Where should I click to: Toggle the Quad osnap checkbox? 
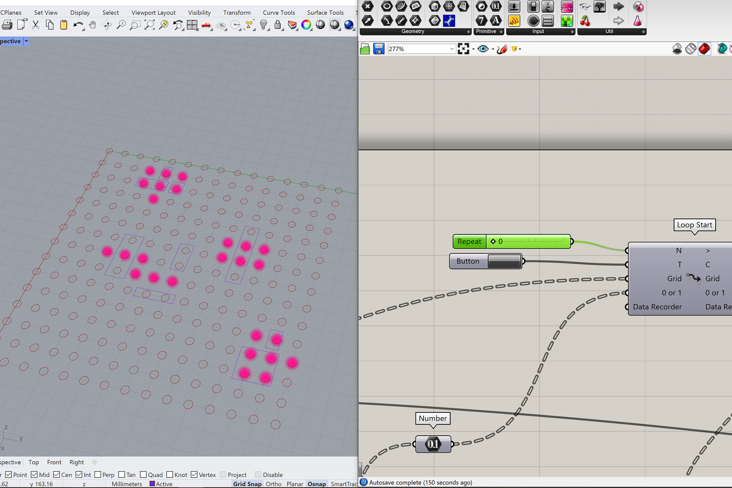click(143, 475)
